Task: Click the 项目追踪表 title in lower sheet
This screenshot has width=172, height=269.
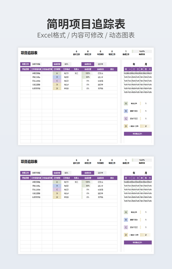Action: pyautogui.click(x=29, y=162)
